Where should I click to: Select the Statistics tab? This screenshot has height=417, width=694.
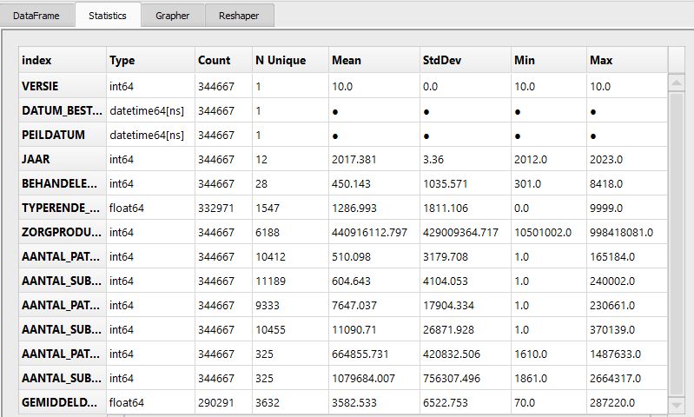coord(108,16)
